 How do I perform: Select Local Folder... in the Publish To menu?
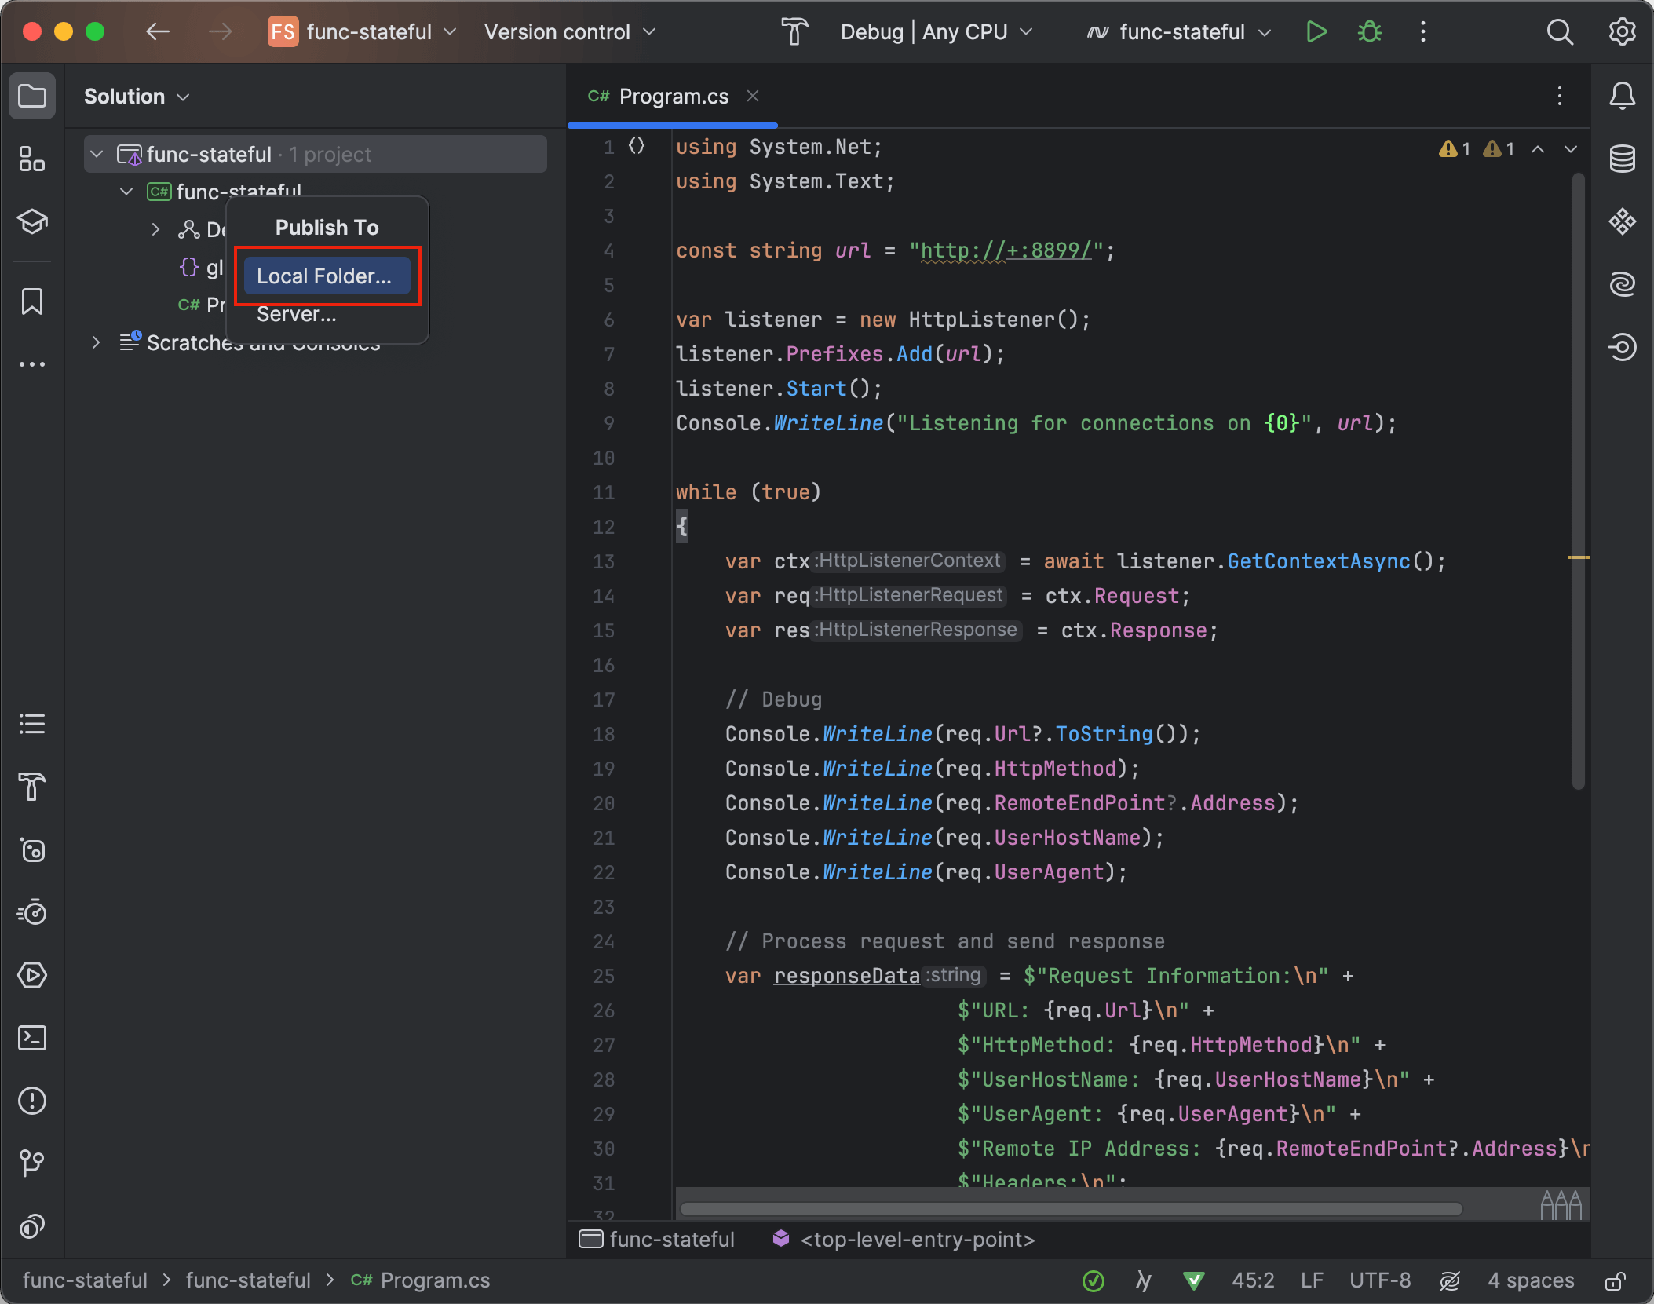click(x=324, y=276)
